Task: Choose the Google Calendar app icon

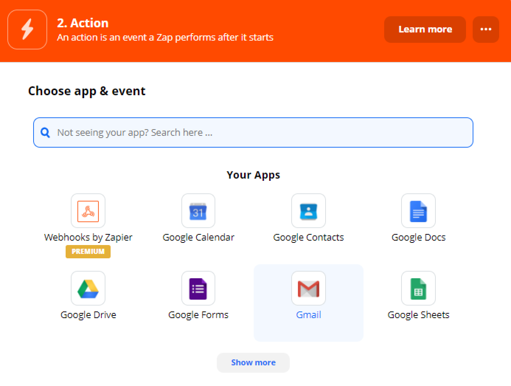Action: tap(198, 211)
